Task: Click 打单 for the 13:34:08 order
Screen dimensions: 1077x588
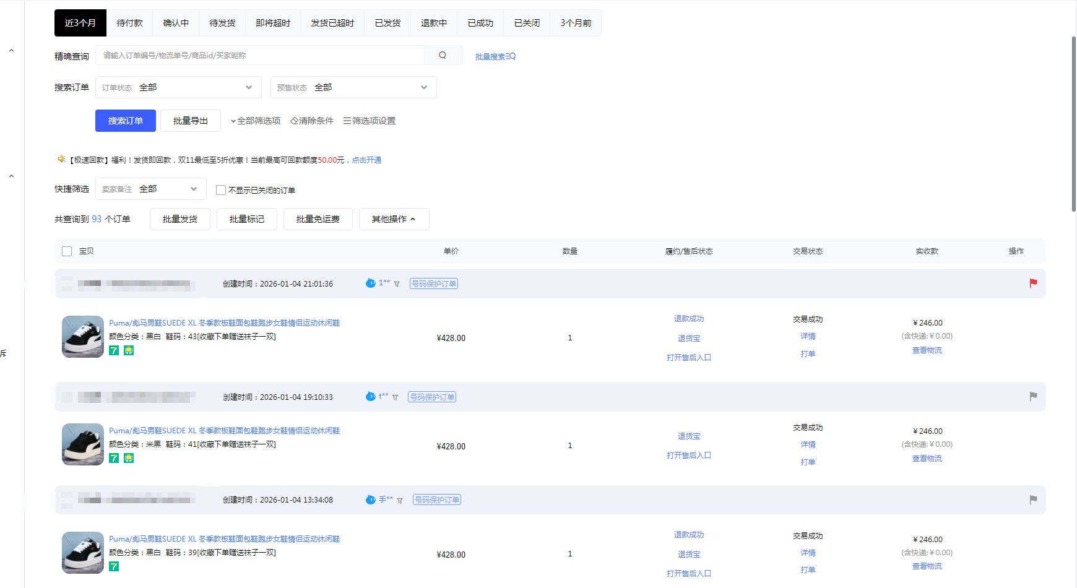Action: [x=808, y=570]
